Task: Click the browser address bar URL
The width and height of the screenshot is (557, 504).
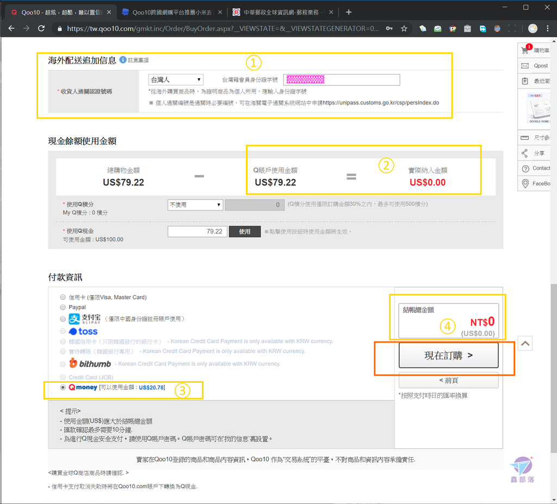Action: tap(223, 28)
